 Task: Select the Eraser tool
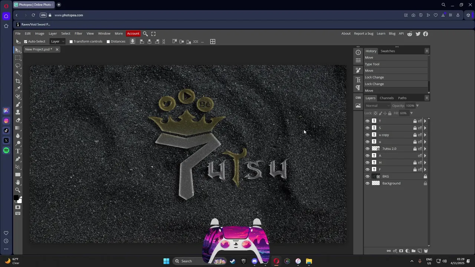18,120
